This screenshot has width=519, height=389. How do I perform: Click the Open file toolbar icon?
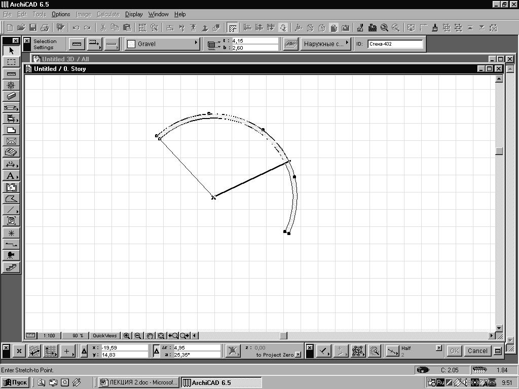tap(21, 28)
